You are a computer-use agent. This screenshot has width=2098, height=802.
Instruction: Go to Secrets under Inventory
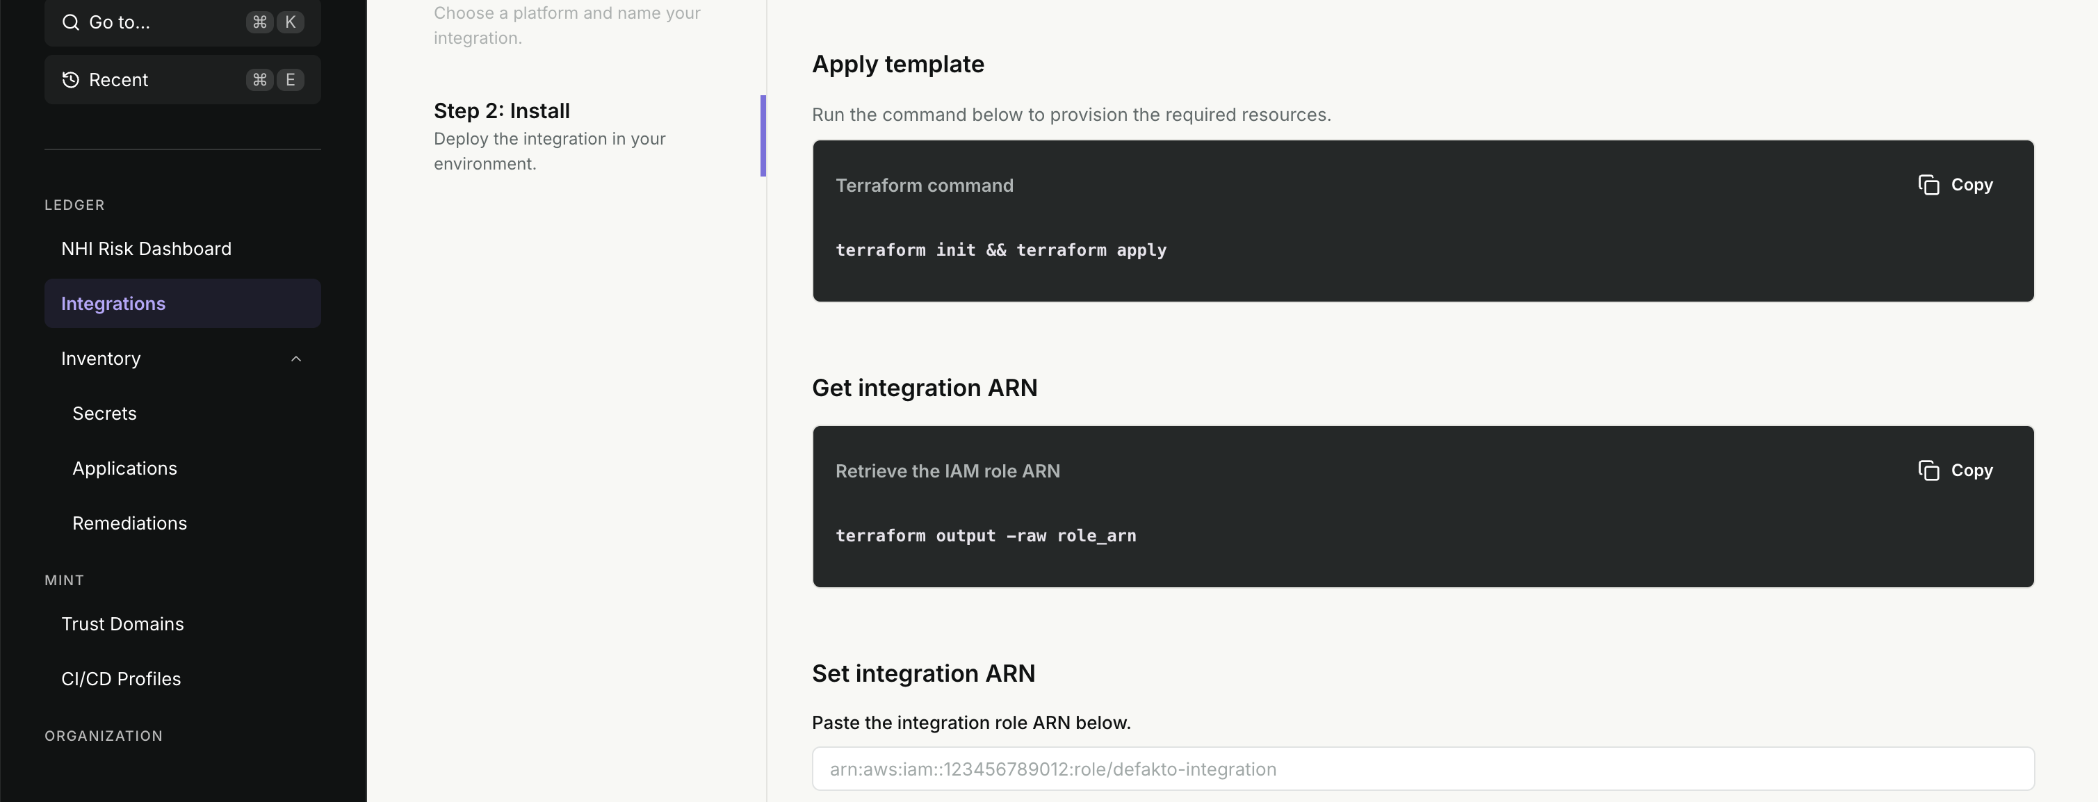point(104,414)
